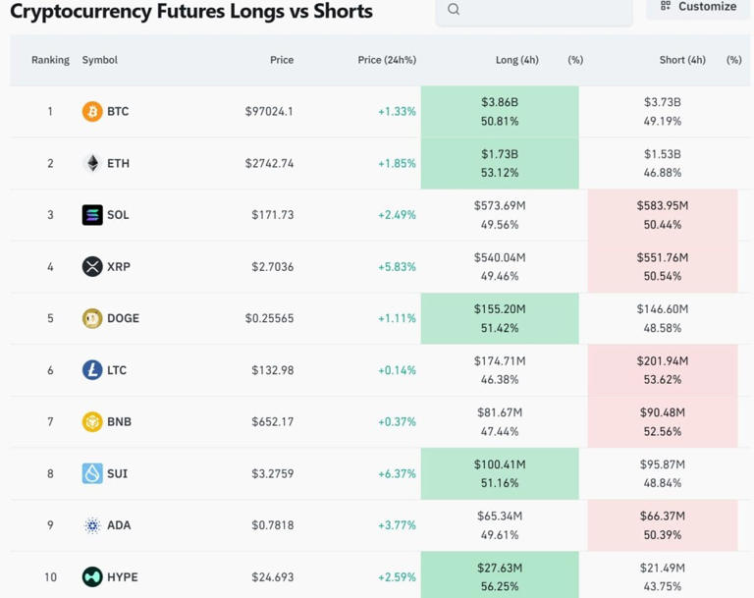Select BTC price $97024.1
Screen dimensions: 754x598
point(269,112)
